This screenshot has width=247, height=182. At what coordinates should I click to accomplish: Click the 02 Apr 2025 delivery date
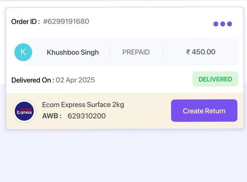[75, 80]
